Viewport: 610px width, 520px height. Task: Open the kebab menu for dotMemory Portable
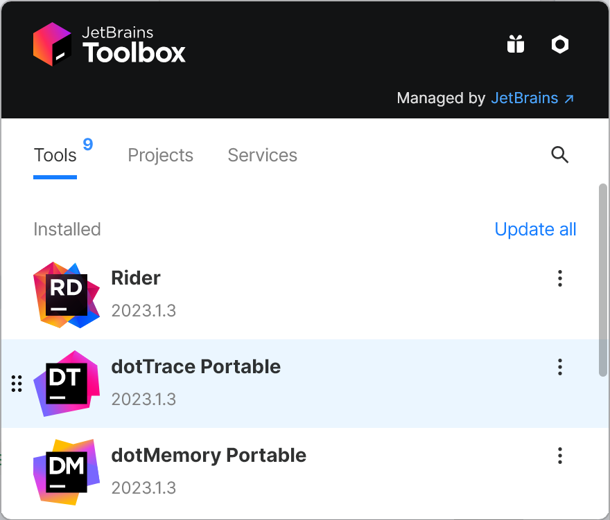tap(559, 456)
